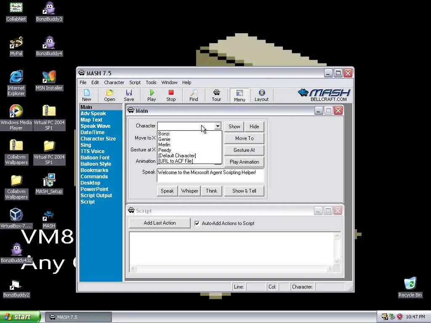Open TTS Voice in the sidebar
Viewport: 431px width, 323px height.
coord(92,151)
